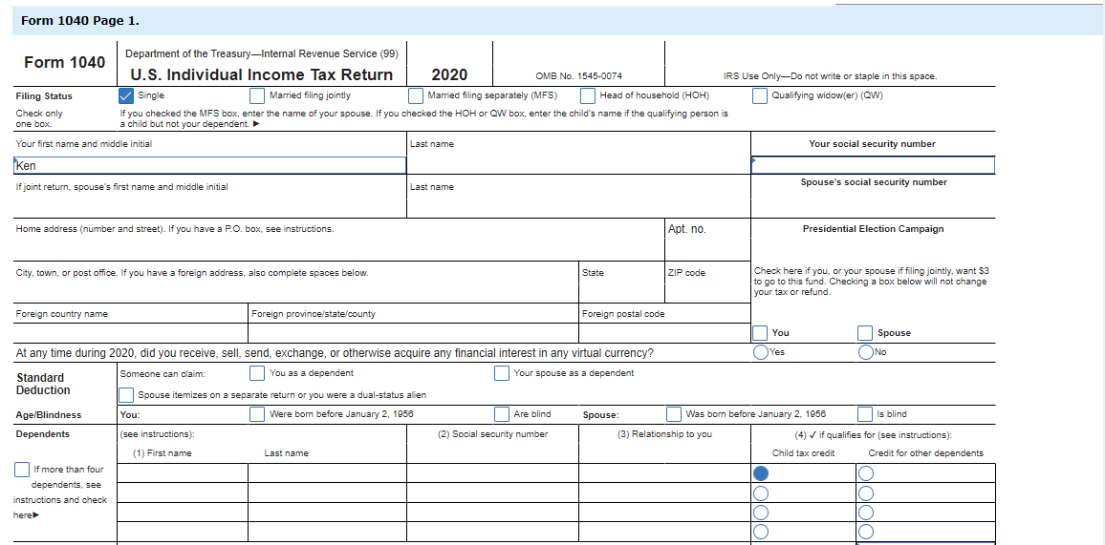Click first dependent's First name cell

coord(183,473)
